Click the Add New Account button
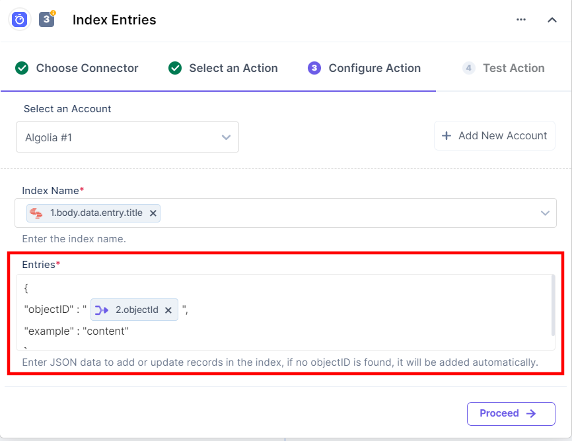 494,135
